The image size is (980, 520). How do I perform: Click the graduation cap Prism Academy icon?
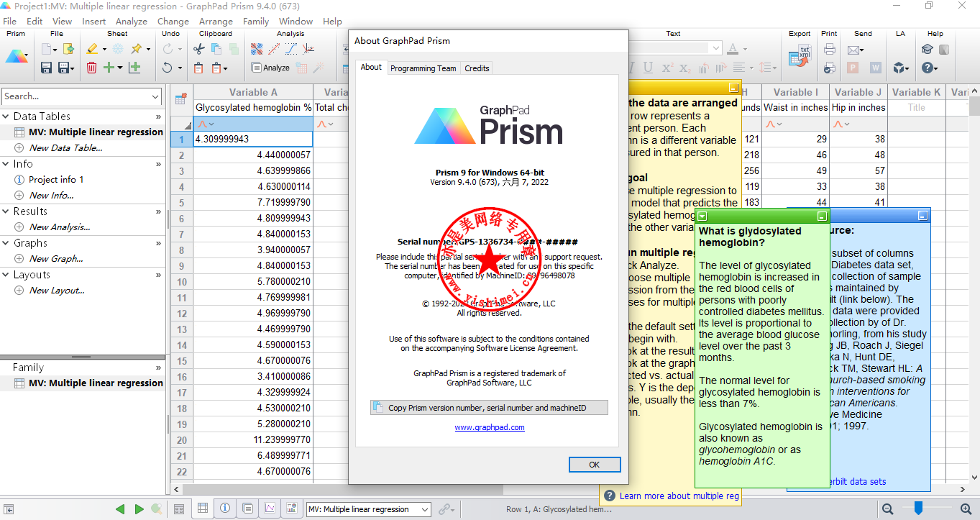pos(928,49)
